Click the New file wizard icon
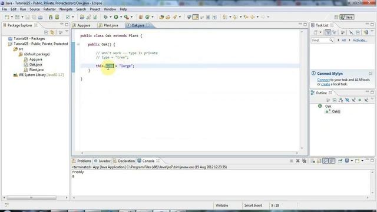 [x=6, y=17]
